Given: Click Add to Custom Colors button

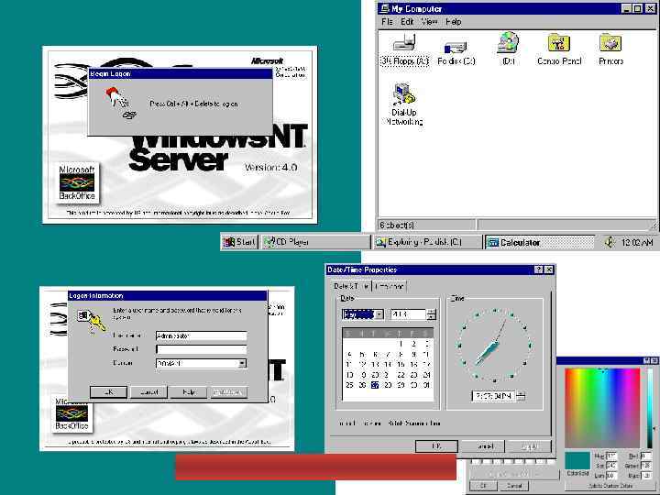Looking at the screenshot, I should click(610, 485).
